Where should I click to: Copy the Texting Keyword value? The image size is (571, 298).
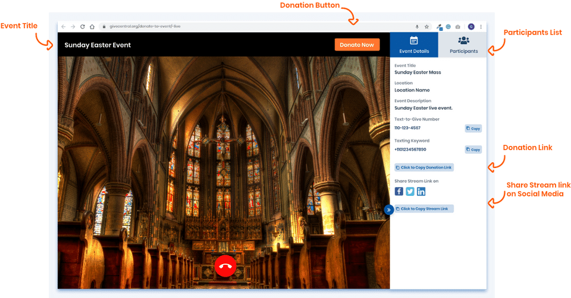click(x=473, y=150)
